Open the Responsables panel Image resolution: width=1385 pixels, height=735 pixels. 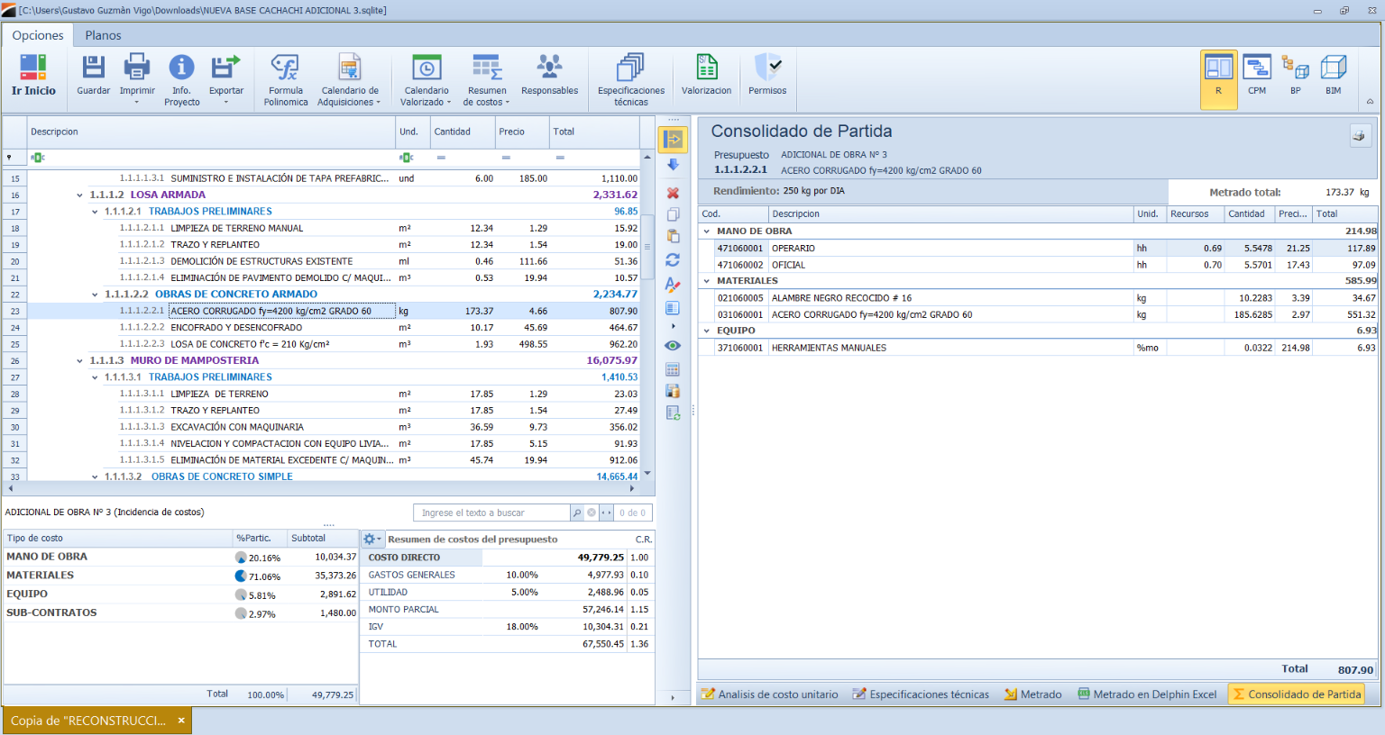(549, 68)
